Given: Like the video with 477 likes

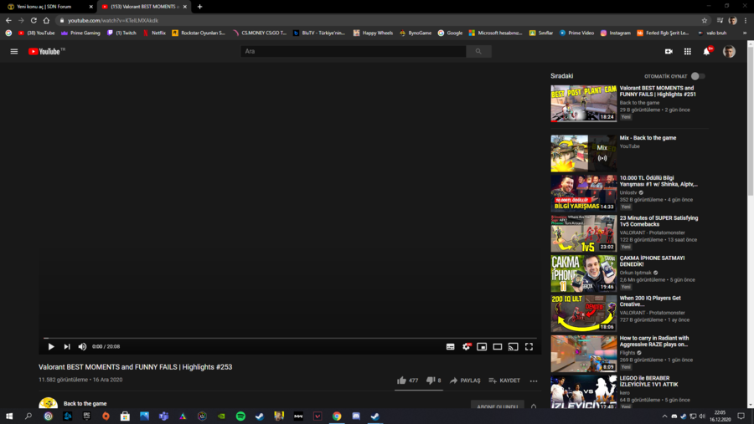Looking at the screenshot, I should tap(407, 381).
